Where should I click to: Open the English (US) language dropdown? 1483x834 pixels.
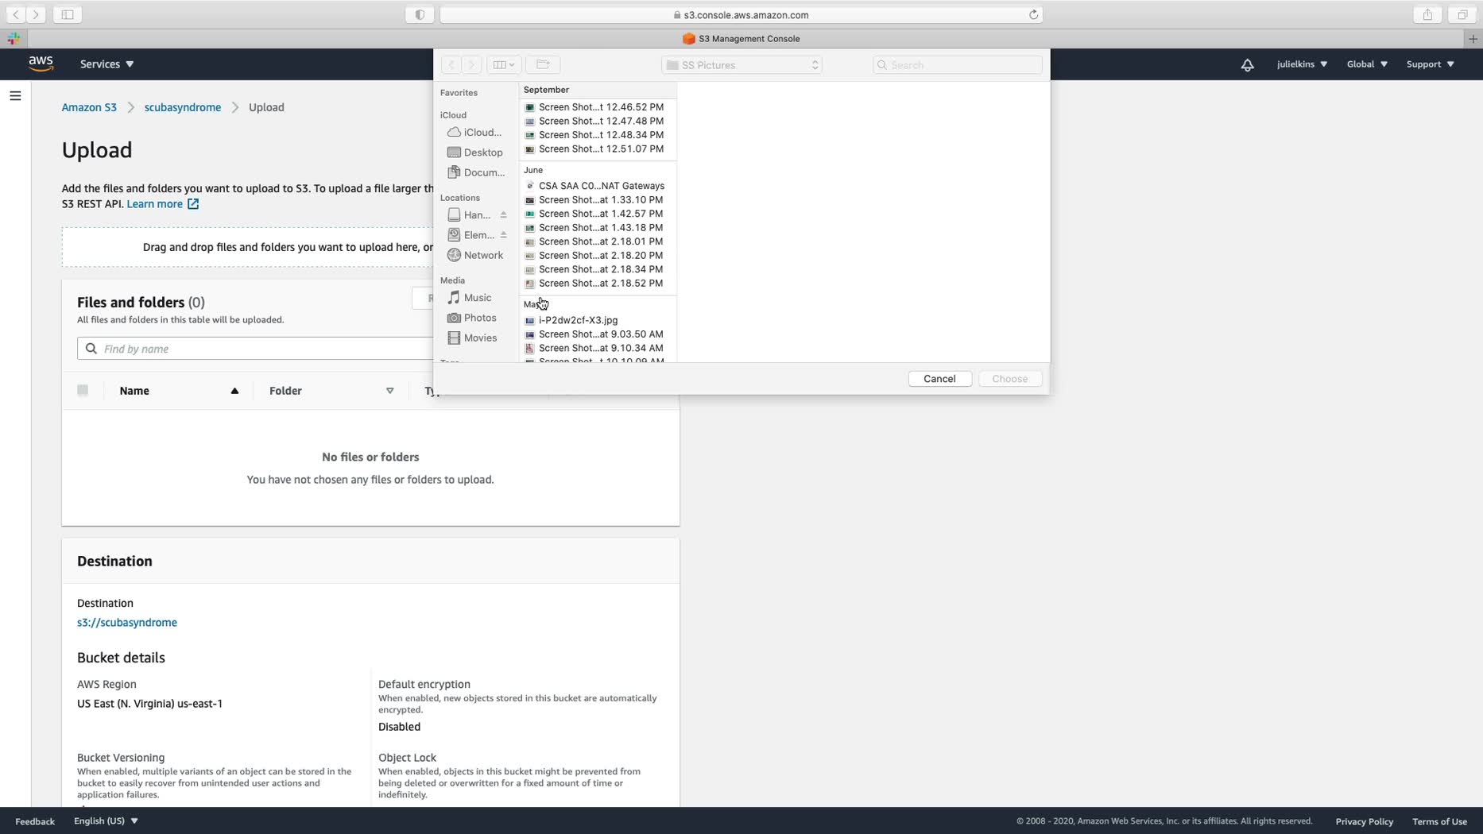coord(106,821)
